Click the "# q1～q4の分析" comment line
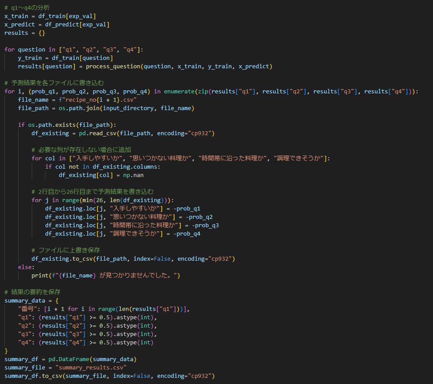433x384 pixels. pyautogui.click(x=27, y=7)
